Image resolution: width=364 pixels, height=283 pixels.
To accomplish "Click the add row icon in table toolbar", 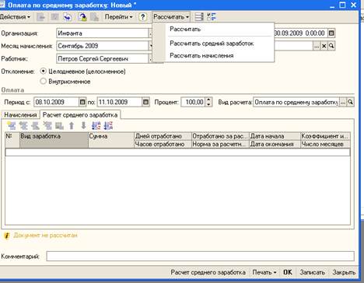I will [12, 126].
